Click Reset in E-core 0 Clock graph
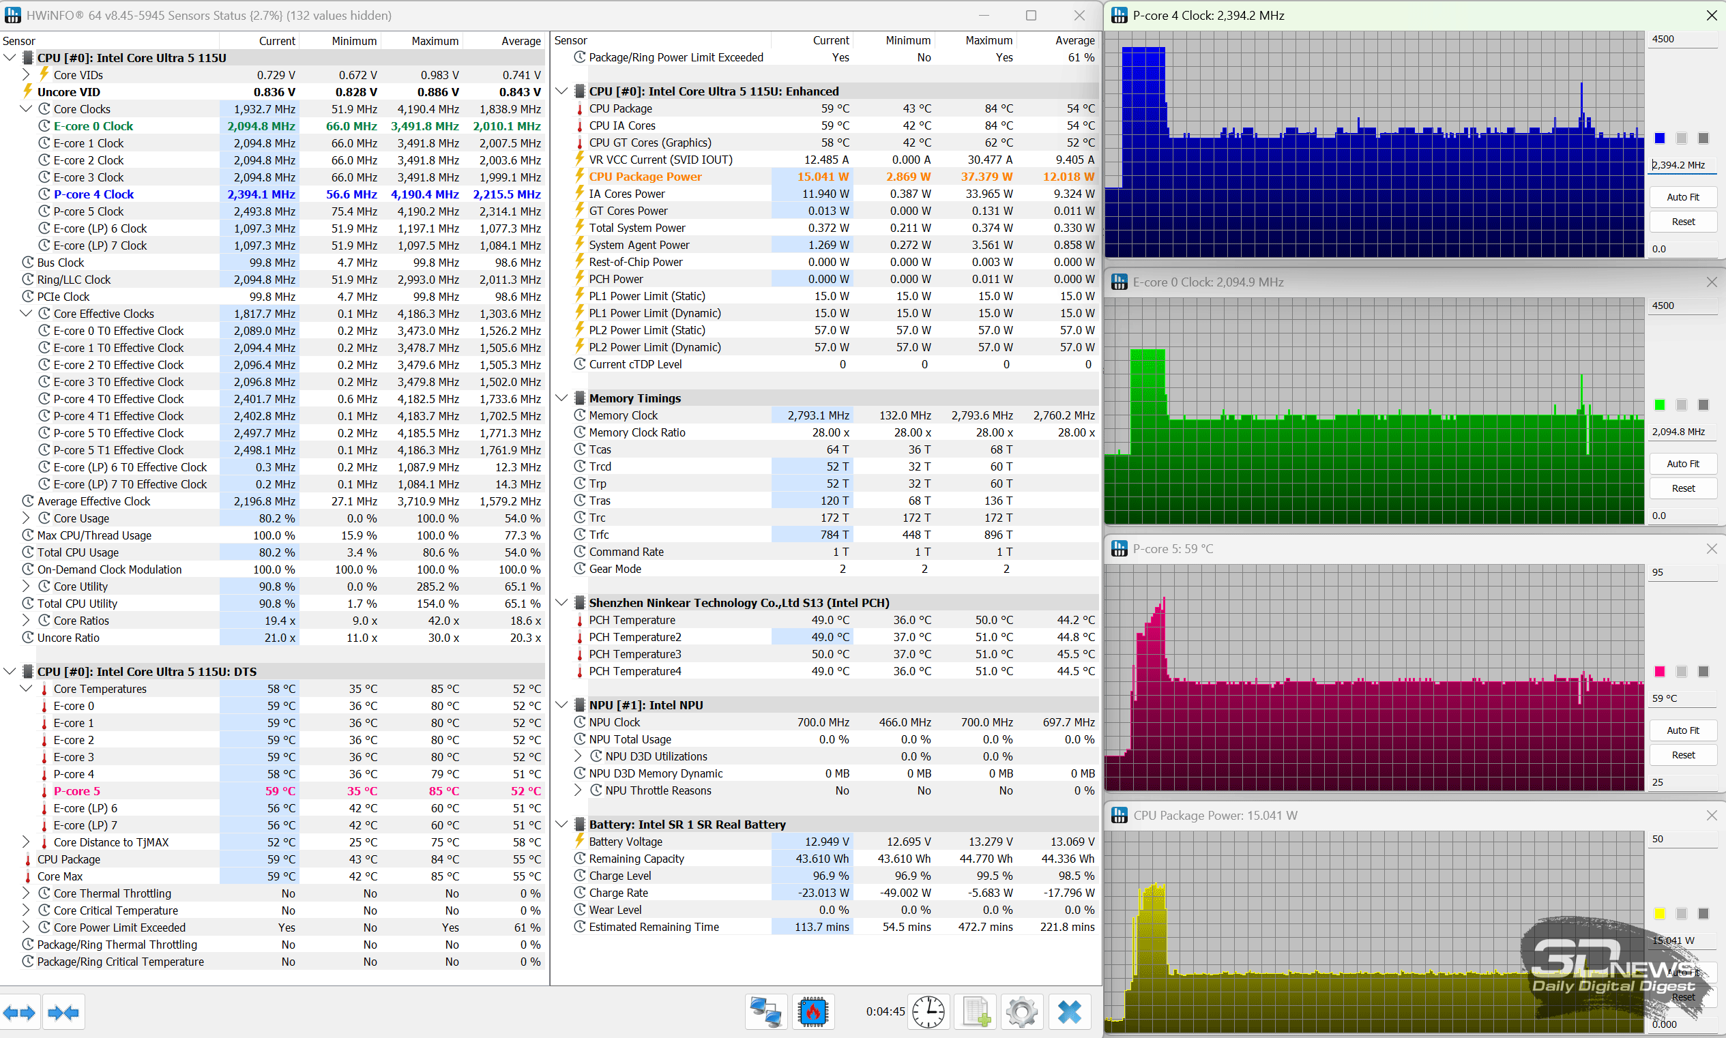The width and height of the screenshot is (1726, 1038). [x=1682, y=488]
